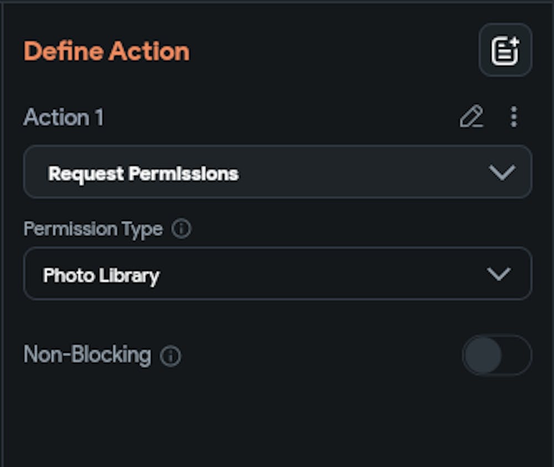Screen dimensions: 554x467
Task: Click the Define Action heading
Action: [x=107, y=51]
